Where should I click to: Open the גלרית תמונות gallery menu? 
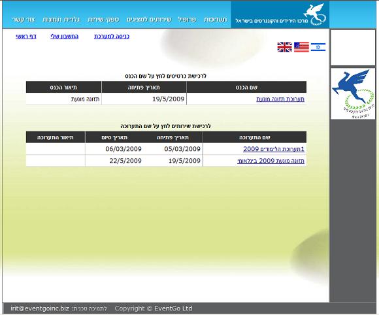tap(61, 20)
